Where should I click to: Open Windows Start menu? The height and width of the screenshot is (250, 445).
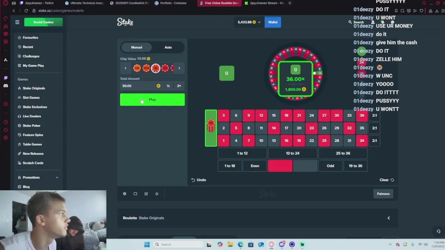point(147,244)
